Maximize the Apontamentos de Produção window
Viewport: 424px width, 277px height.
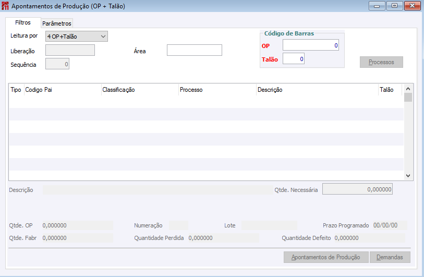point(394,6)
